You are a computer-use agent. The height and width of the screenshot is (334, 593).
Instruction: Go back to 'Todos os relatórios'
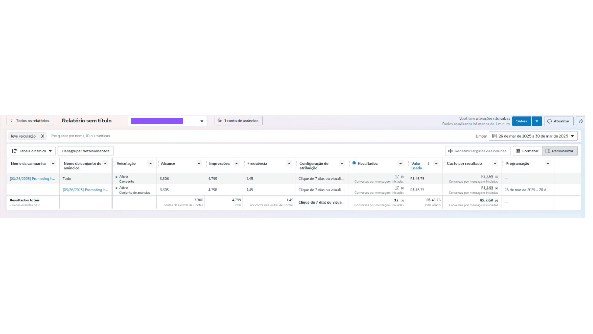coord(30,121)
